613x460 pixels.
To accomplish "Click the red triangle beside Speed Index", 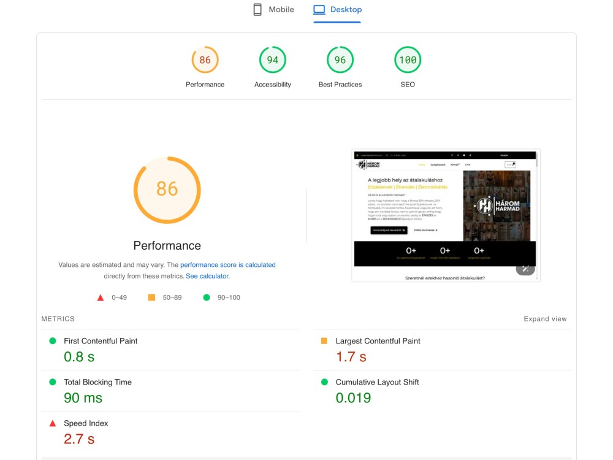I will coord(52,423).
